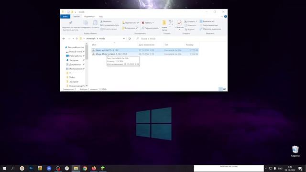Viewport: 306px width, 172px height.
Task: Click the Explorer Help question mark icon
Action: [x=225, y=17]
